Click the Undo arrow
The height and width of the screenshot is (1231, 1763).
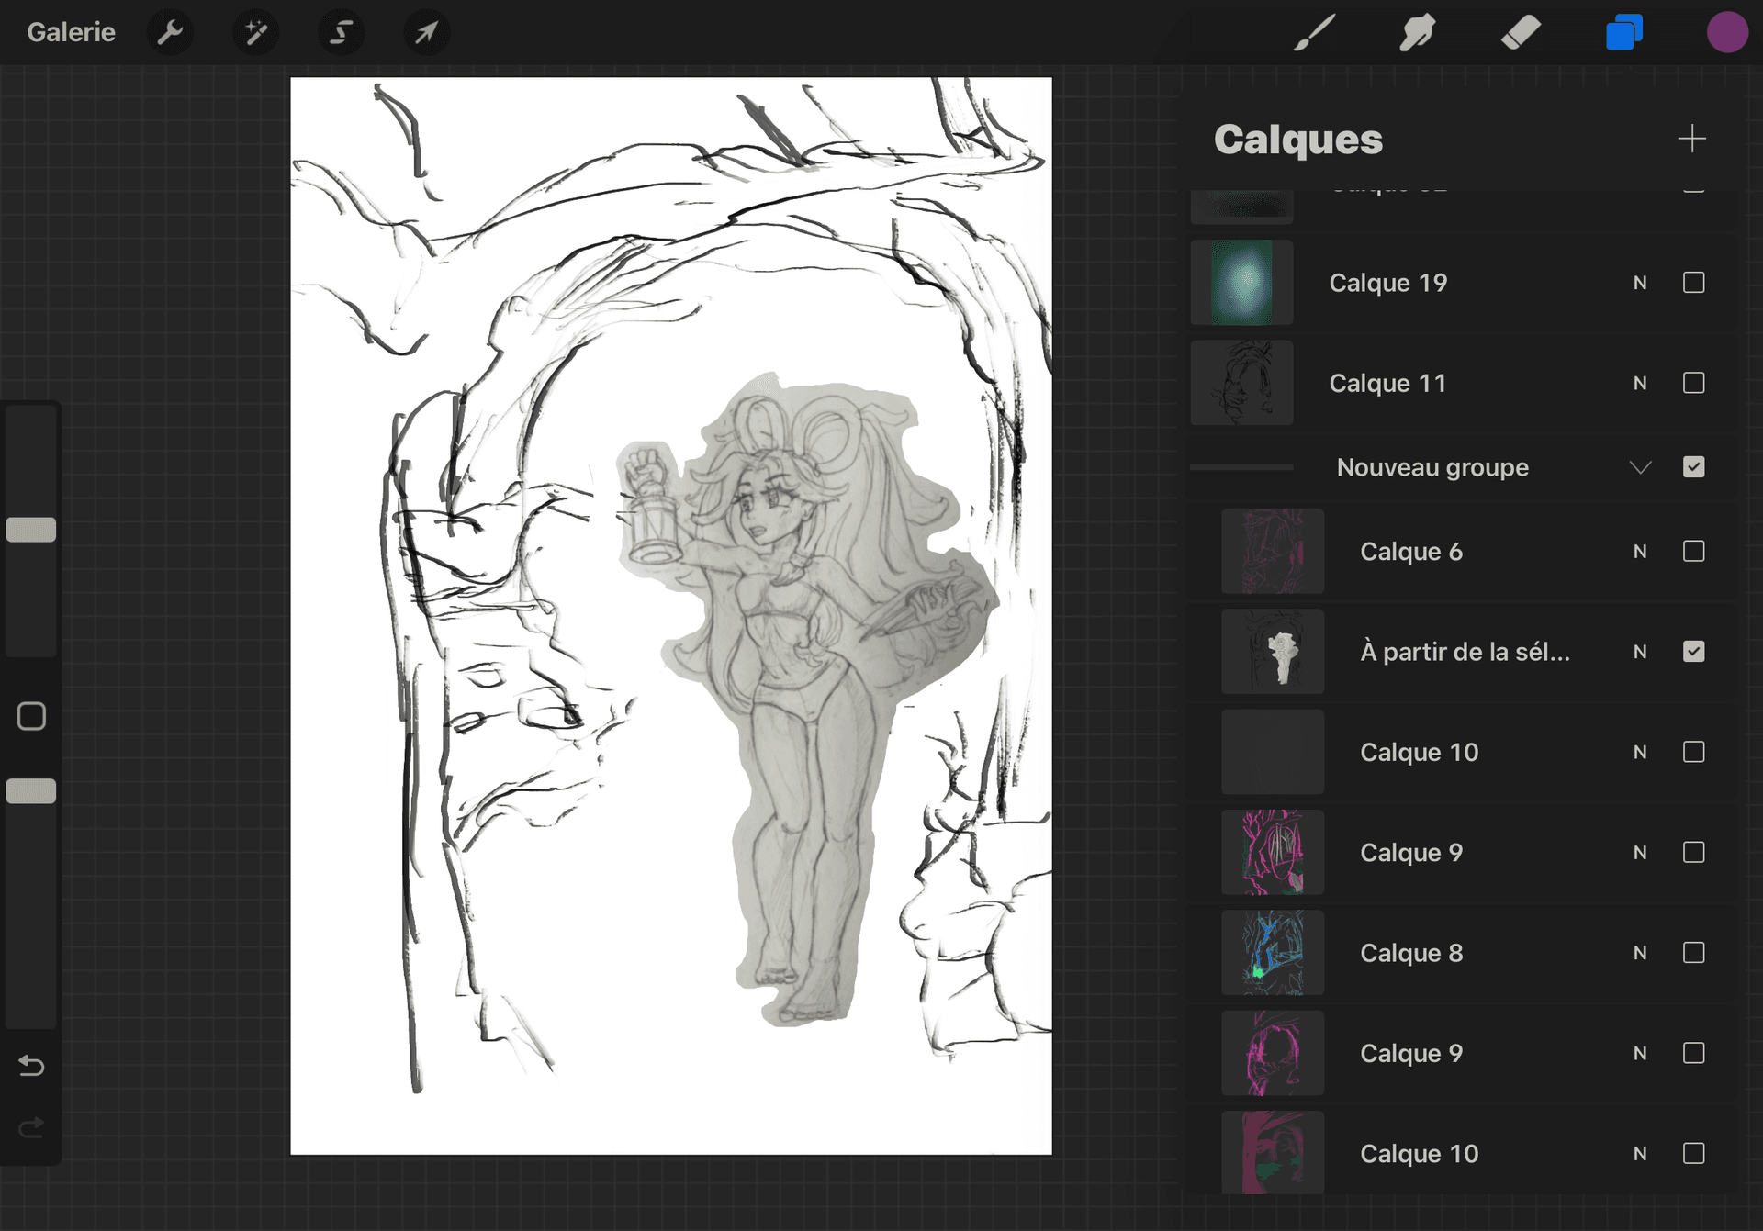(31, 1065)
